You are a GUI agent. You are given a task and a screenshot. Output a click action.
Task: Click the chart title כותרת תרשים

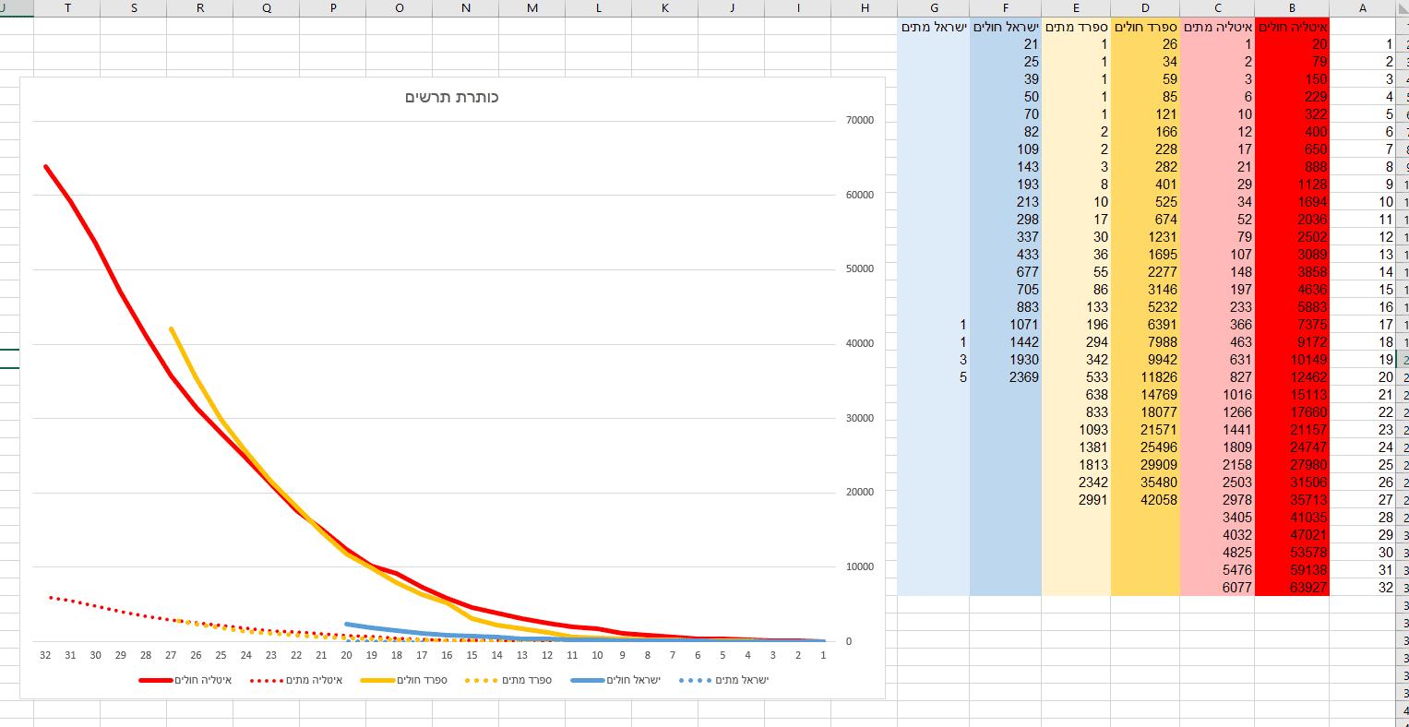point(452,97)
